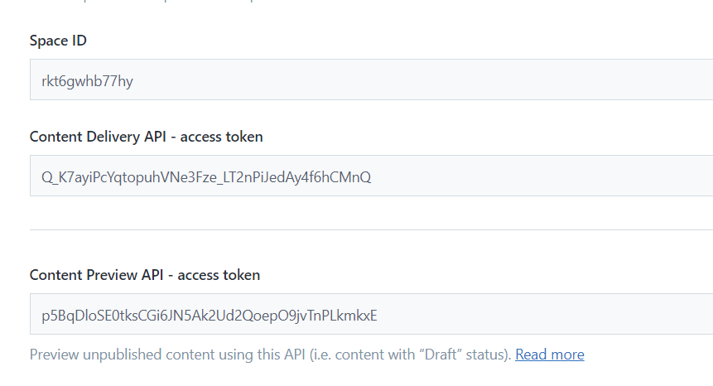
Task: Click the Content Delivery API token field
Action: pyautogui.click(x=371, y=176)
